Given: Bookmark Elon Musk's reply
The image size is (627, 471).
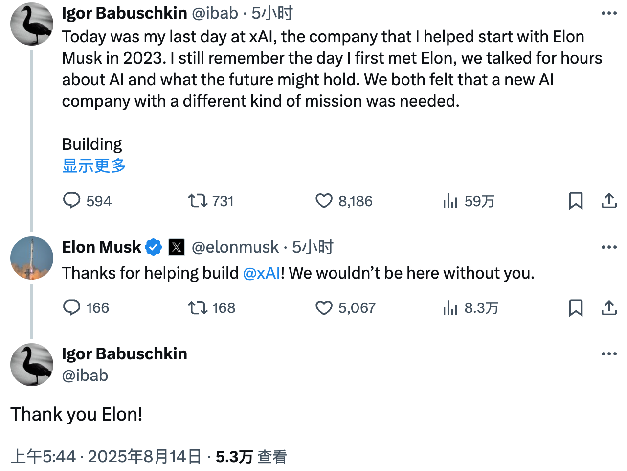Looking at the screenshot, I should click(x=576, y=307).
